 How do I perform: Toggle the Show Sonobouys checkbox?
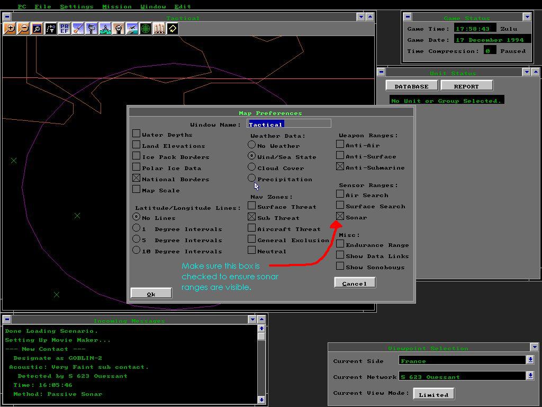click(x=340, y=266)
